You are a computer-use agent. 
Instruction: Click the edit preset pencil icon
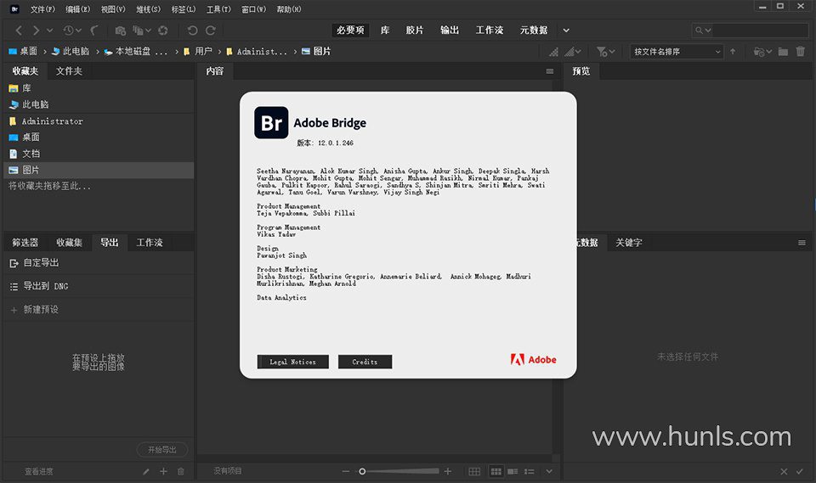(146, 472)
